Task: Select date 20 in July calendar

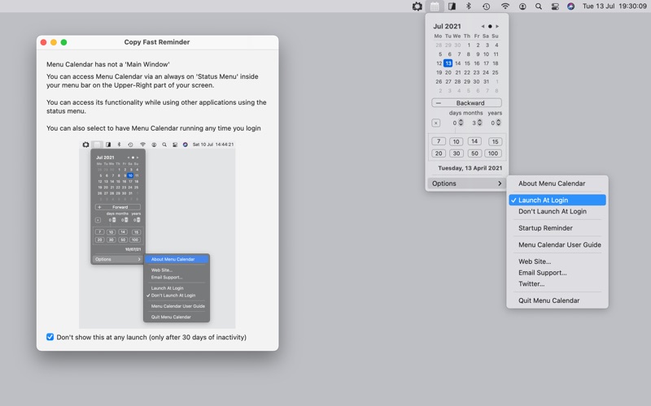Action: coord(448,72)
